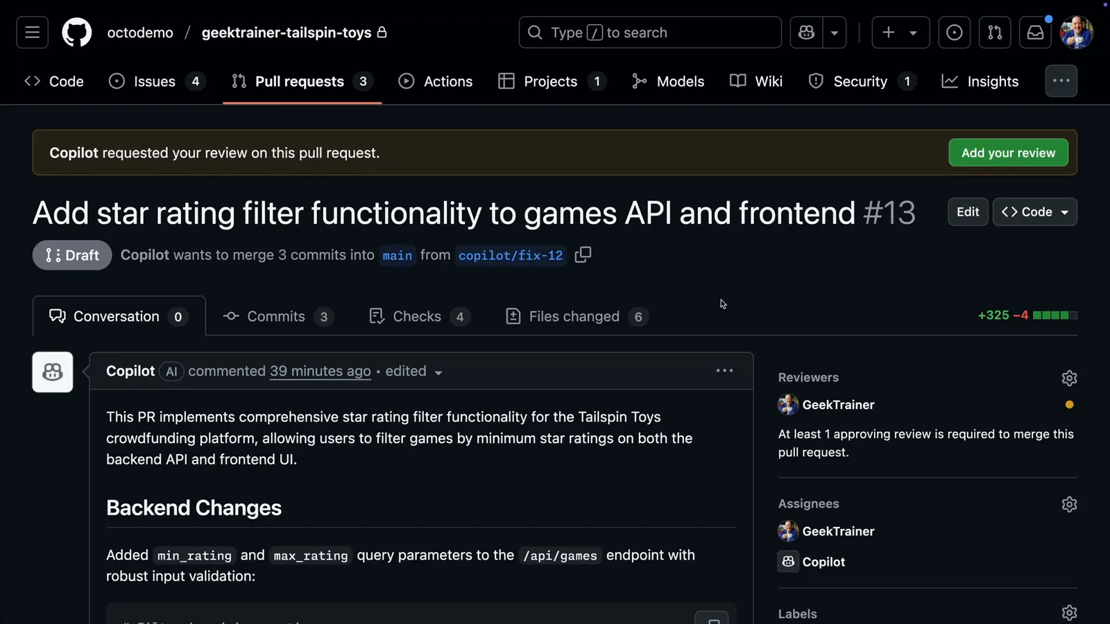This screenshot has height=624, width=1110.
Task: Open the Models tab
Action: click(668, 81)
